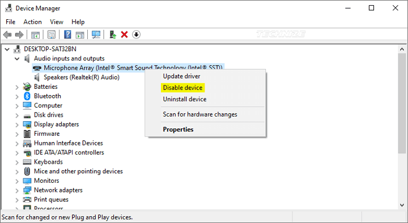Open Properties from the context menu
Viewport: 408px width, 223px height.
pyautogui.click(x=178, y=130)
